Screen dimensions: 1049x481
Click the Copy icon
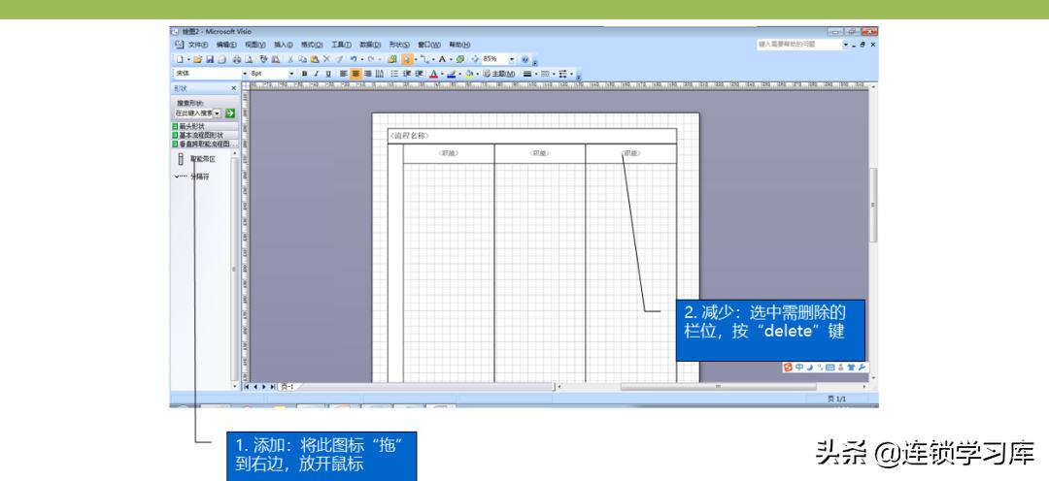coord(303,59)
